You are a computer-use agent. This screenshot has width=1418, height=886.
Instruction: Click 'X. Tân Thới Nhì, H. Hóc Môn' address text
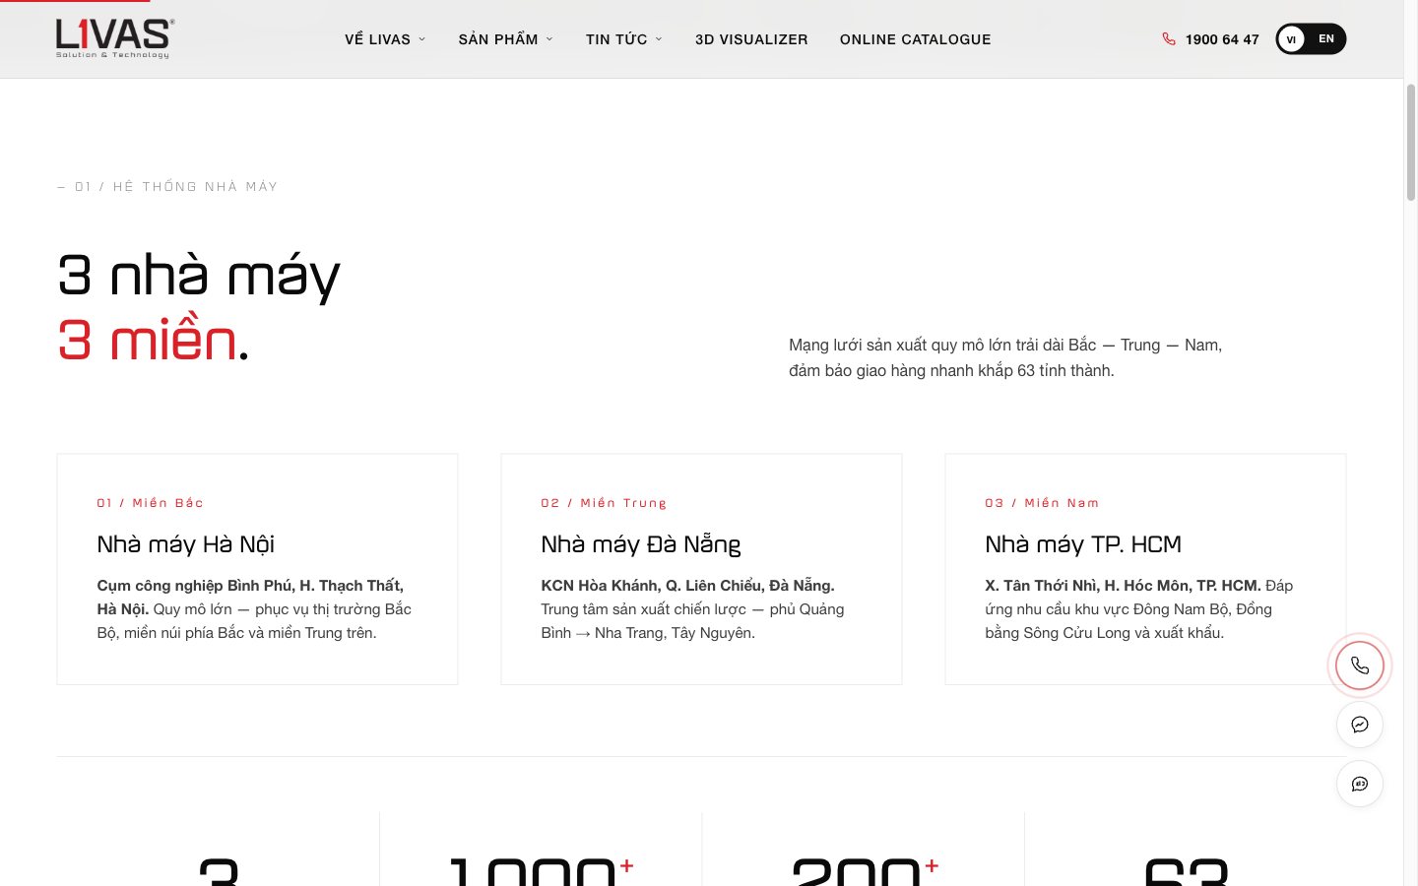[x=1123, y=586]
